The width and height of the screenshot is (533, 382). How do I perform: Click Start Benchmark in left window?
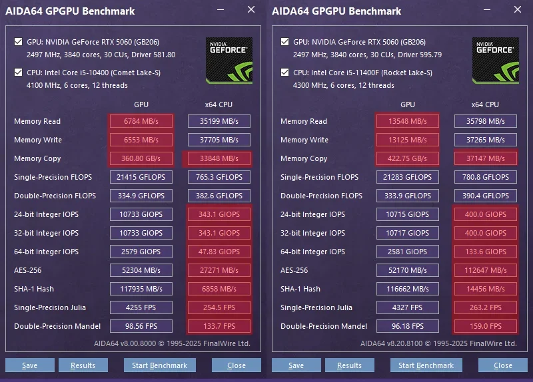pos(160,365)
